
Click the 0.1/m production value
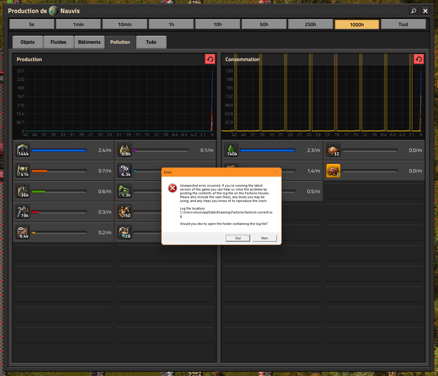pyautogui.click(x=207, y=150)
